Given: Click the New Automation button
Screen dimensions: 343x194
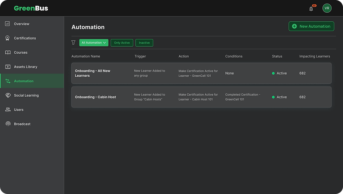Looking at the screenshot, I should (x=311, y=26).
